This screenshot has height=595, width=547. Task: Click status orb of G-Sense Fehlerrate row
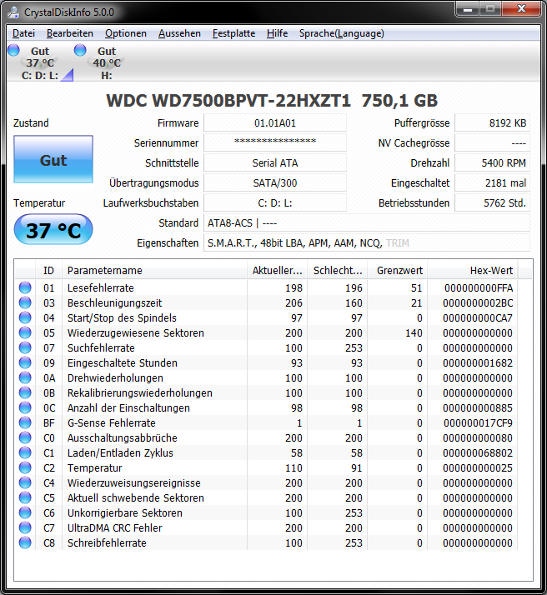coord(25,422)
